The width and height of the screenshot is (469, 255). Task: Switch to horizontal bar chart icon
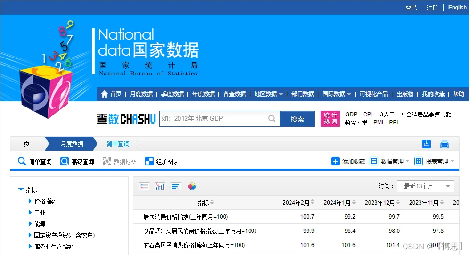(176, 187)
